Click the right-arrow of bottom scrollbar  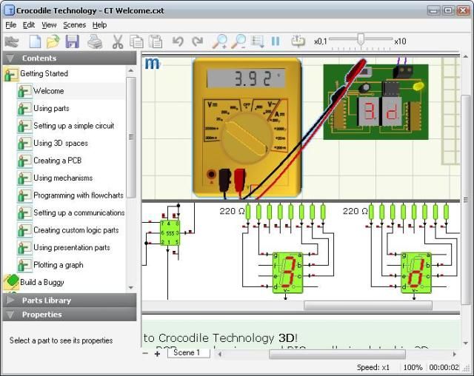click(x=454, y=355)
